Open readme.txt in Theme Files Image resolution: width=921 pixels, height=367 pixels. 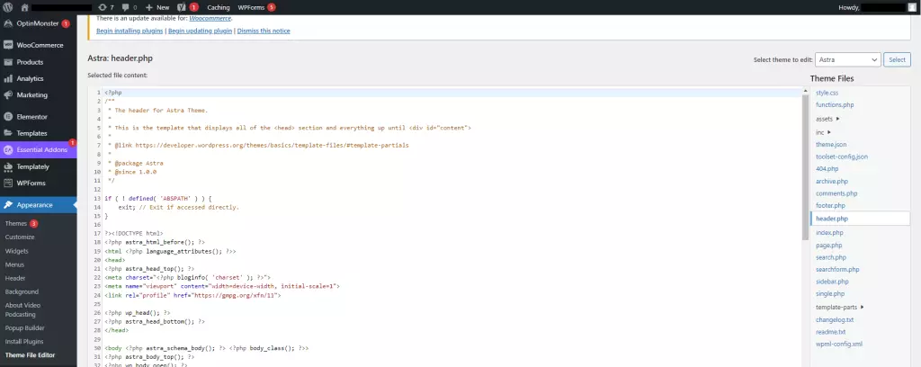pos(830,332)
